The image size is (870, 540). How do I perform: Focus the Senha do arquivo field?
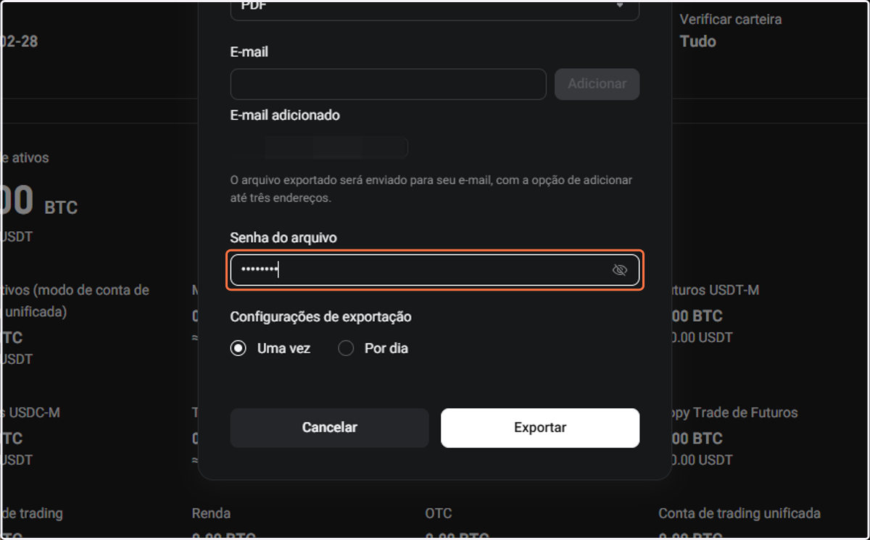(435, 270)
